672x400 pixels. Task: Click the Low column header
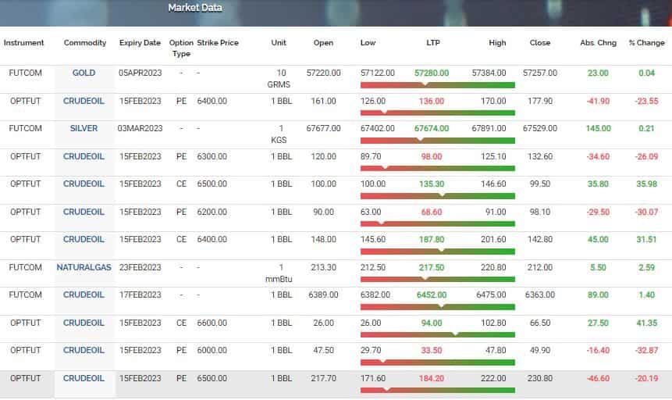point(368,43)
